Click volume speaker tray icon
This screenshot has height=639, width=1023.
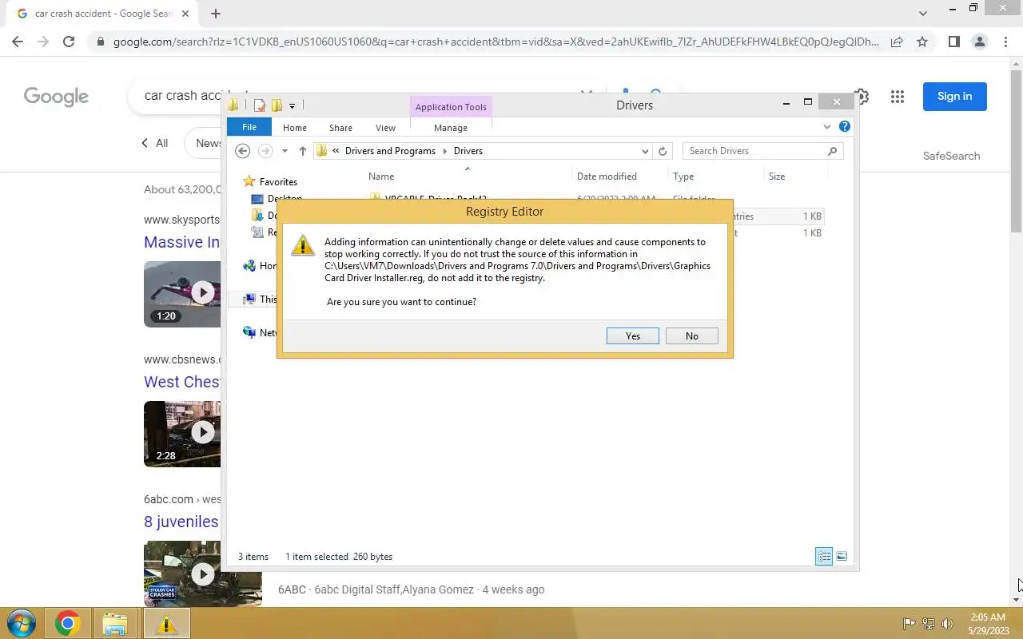[948, 624]
